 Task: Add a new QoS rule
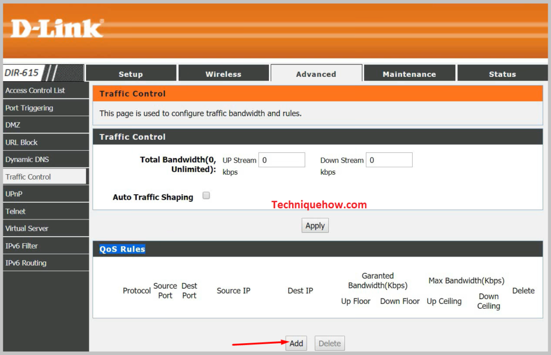coord(296,343)
